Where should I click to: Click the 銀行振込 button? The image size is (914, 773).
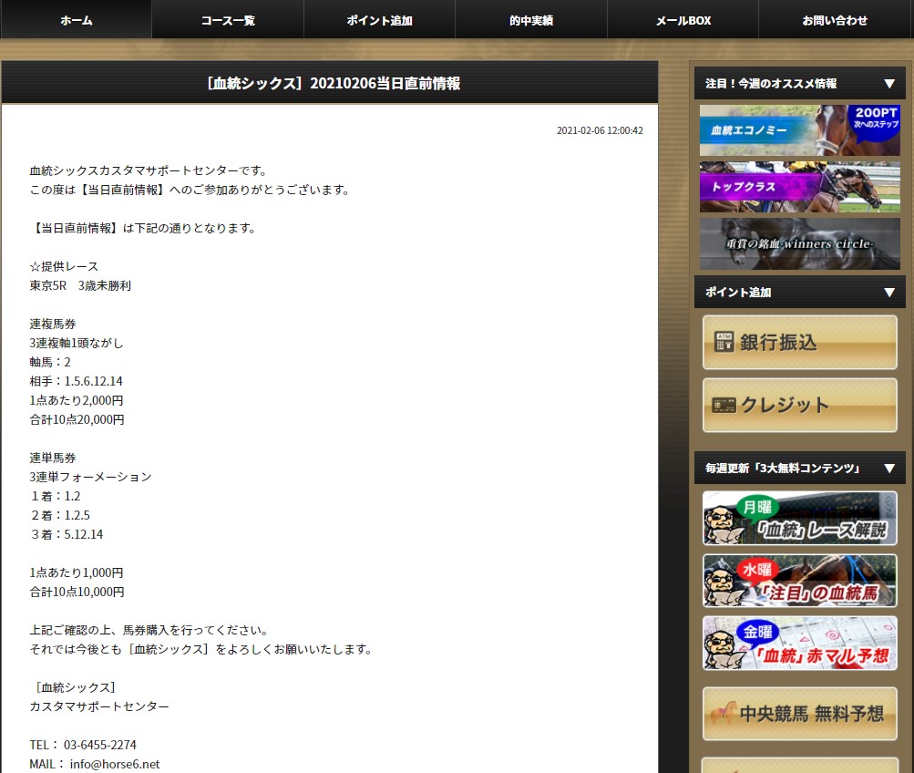coord(800,342)
